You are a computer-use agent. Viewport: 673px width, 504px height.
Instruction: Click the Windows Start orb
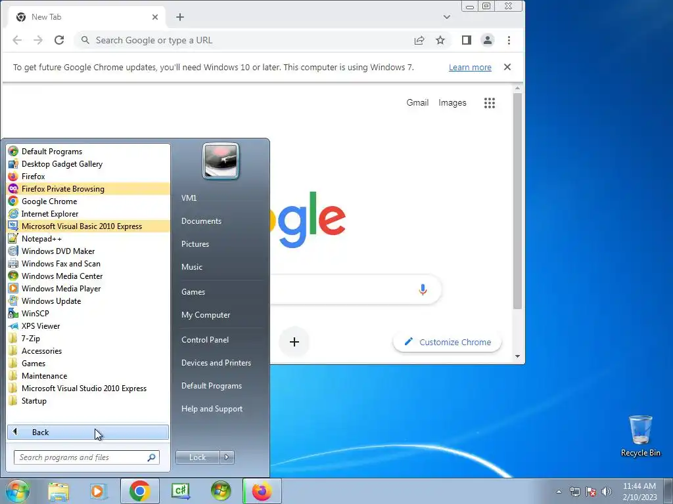tap(18, 491)
